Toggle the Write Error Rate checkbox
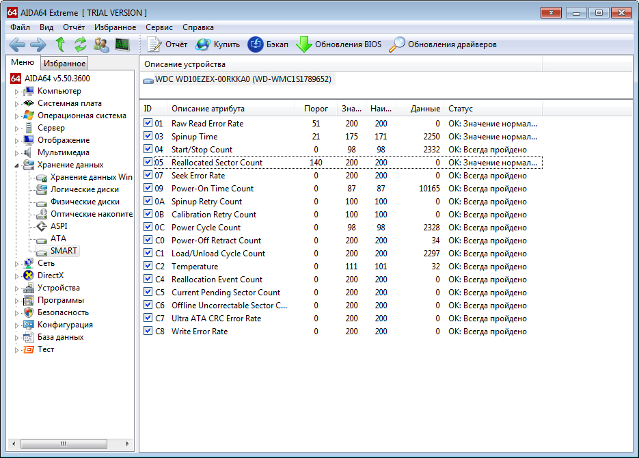Screen dimensions: 639x458 (148, 331)
